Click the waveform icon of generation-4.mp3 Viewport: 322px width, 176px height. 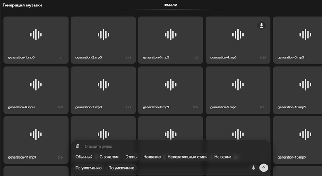pos(238,34)
